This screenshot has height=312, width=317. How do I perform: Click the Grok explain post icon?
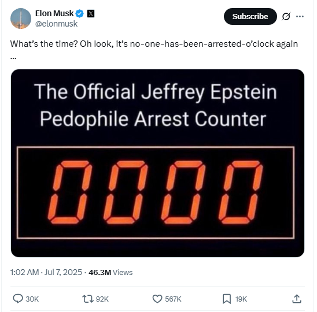286,16
